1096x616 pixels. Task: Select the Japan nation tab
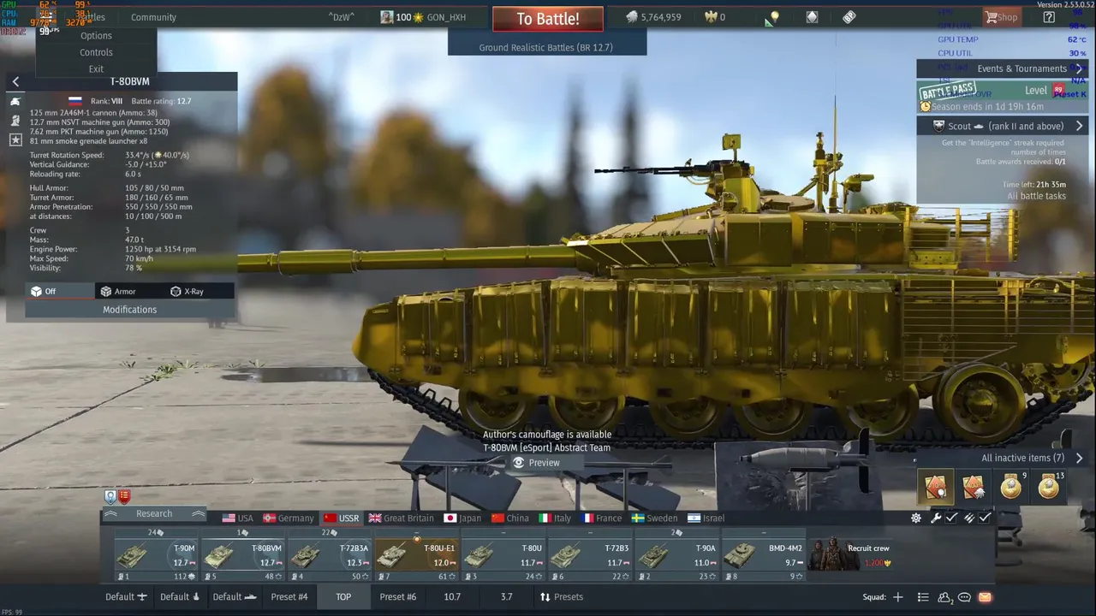[x=463, y=518]
